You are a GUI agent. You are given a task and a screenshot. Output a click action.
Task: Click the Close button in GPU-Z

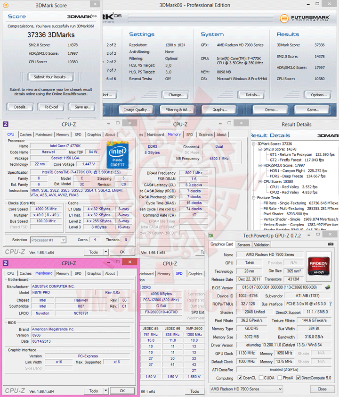click(322, 389)
